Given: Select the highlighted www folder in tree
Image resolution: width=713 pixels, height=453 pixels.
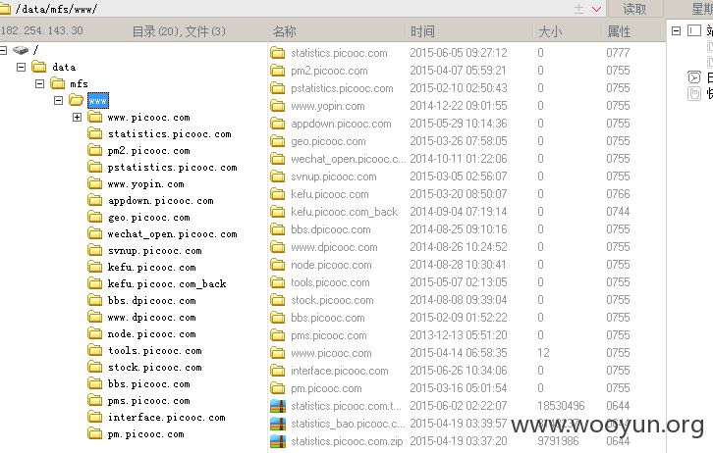Looking at the screenshot, I should [x=98, y=101].
